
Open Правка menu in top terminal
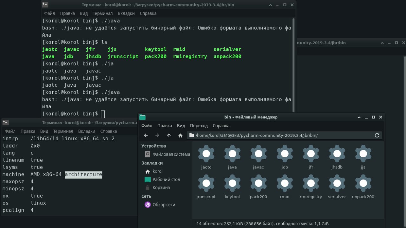67,13
